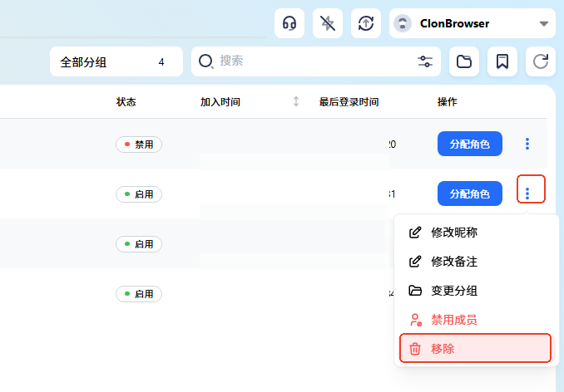
Task: Open the customer support headset icon
Action: click(x=289, y=23)
